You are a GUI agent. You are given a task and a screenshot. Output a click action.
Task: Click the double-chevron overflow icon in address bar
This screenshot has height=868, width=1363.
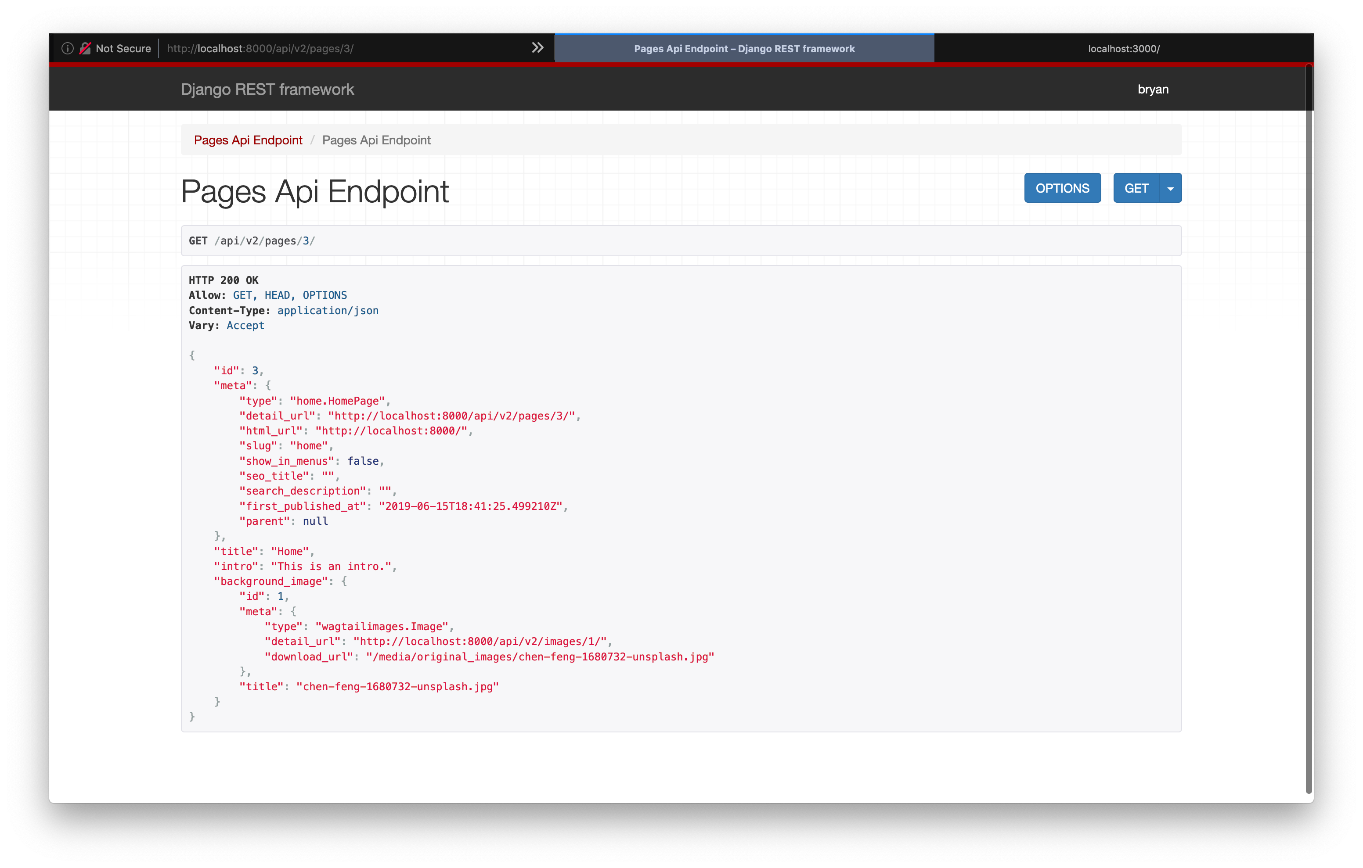(x=538, y=48)
